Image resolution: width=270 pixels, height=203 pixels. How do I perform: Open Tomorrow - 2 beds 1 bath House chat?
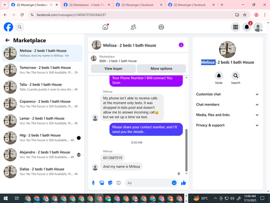(x=42, y=70)
